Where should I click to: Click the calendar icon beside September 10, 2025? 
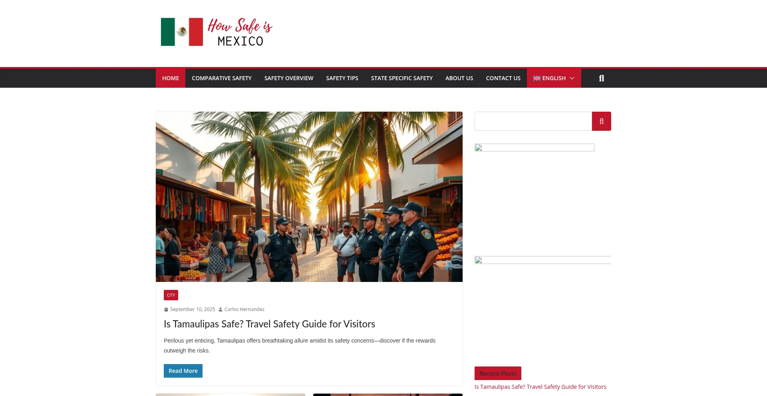[166, 309]
